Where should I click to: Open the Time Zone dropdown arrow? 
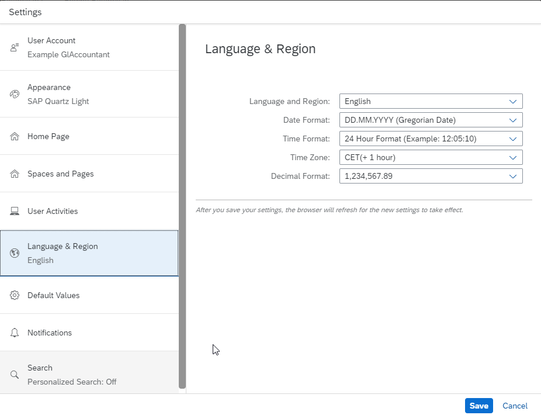(x=513, y=157)
